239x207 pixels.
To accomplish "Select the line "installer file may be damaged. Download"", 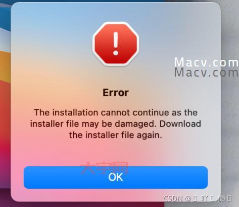I will click(116, 124).
